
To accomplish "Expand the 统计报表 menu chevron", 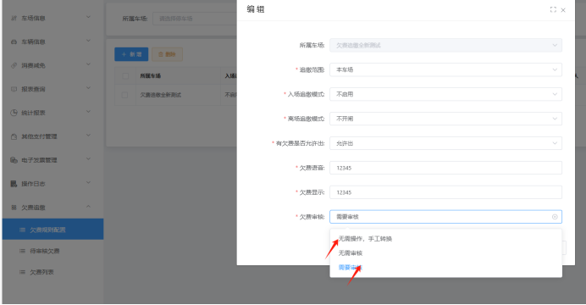I will pos(88,112).
